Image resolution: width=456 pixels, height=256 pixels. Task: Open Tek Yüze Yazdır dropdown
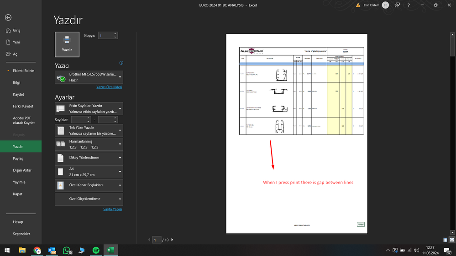89,131
